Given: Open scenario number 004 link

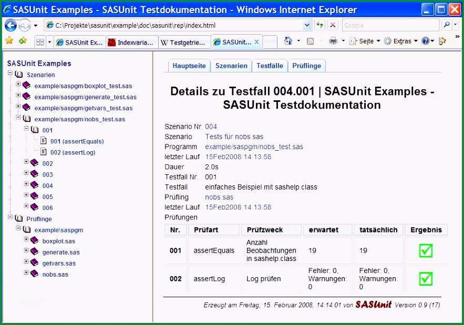Looking at the screenshot, I should click(x=211, y=127).
